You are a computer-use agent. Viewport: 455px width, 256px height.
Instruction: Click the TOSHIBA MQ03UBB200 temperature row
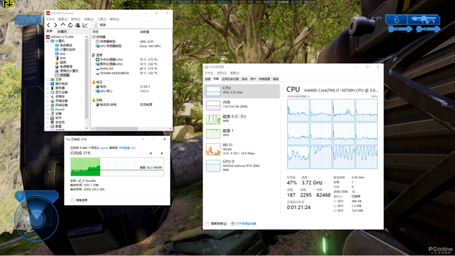click(127, 73)
